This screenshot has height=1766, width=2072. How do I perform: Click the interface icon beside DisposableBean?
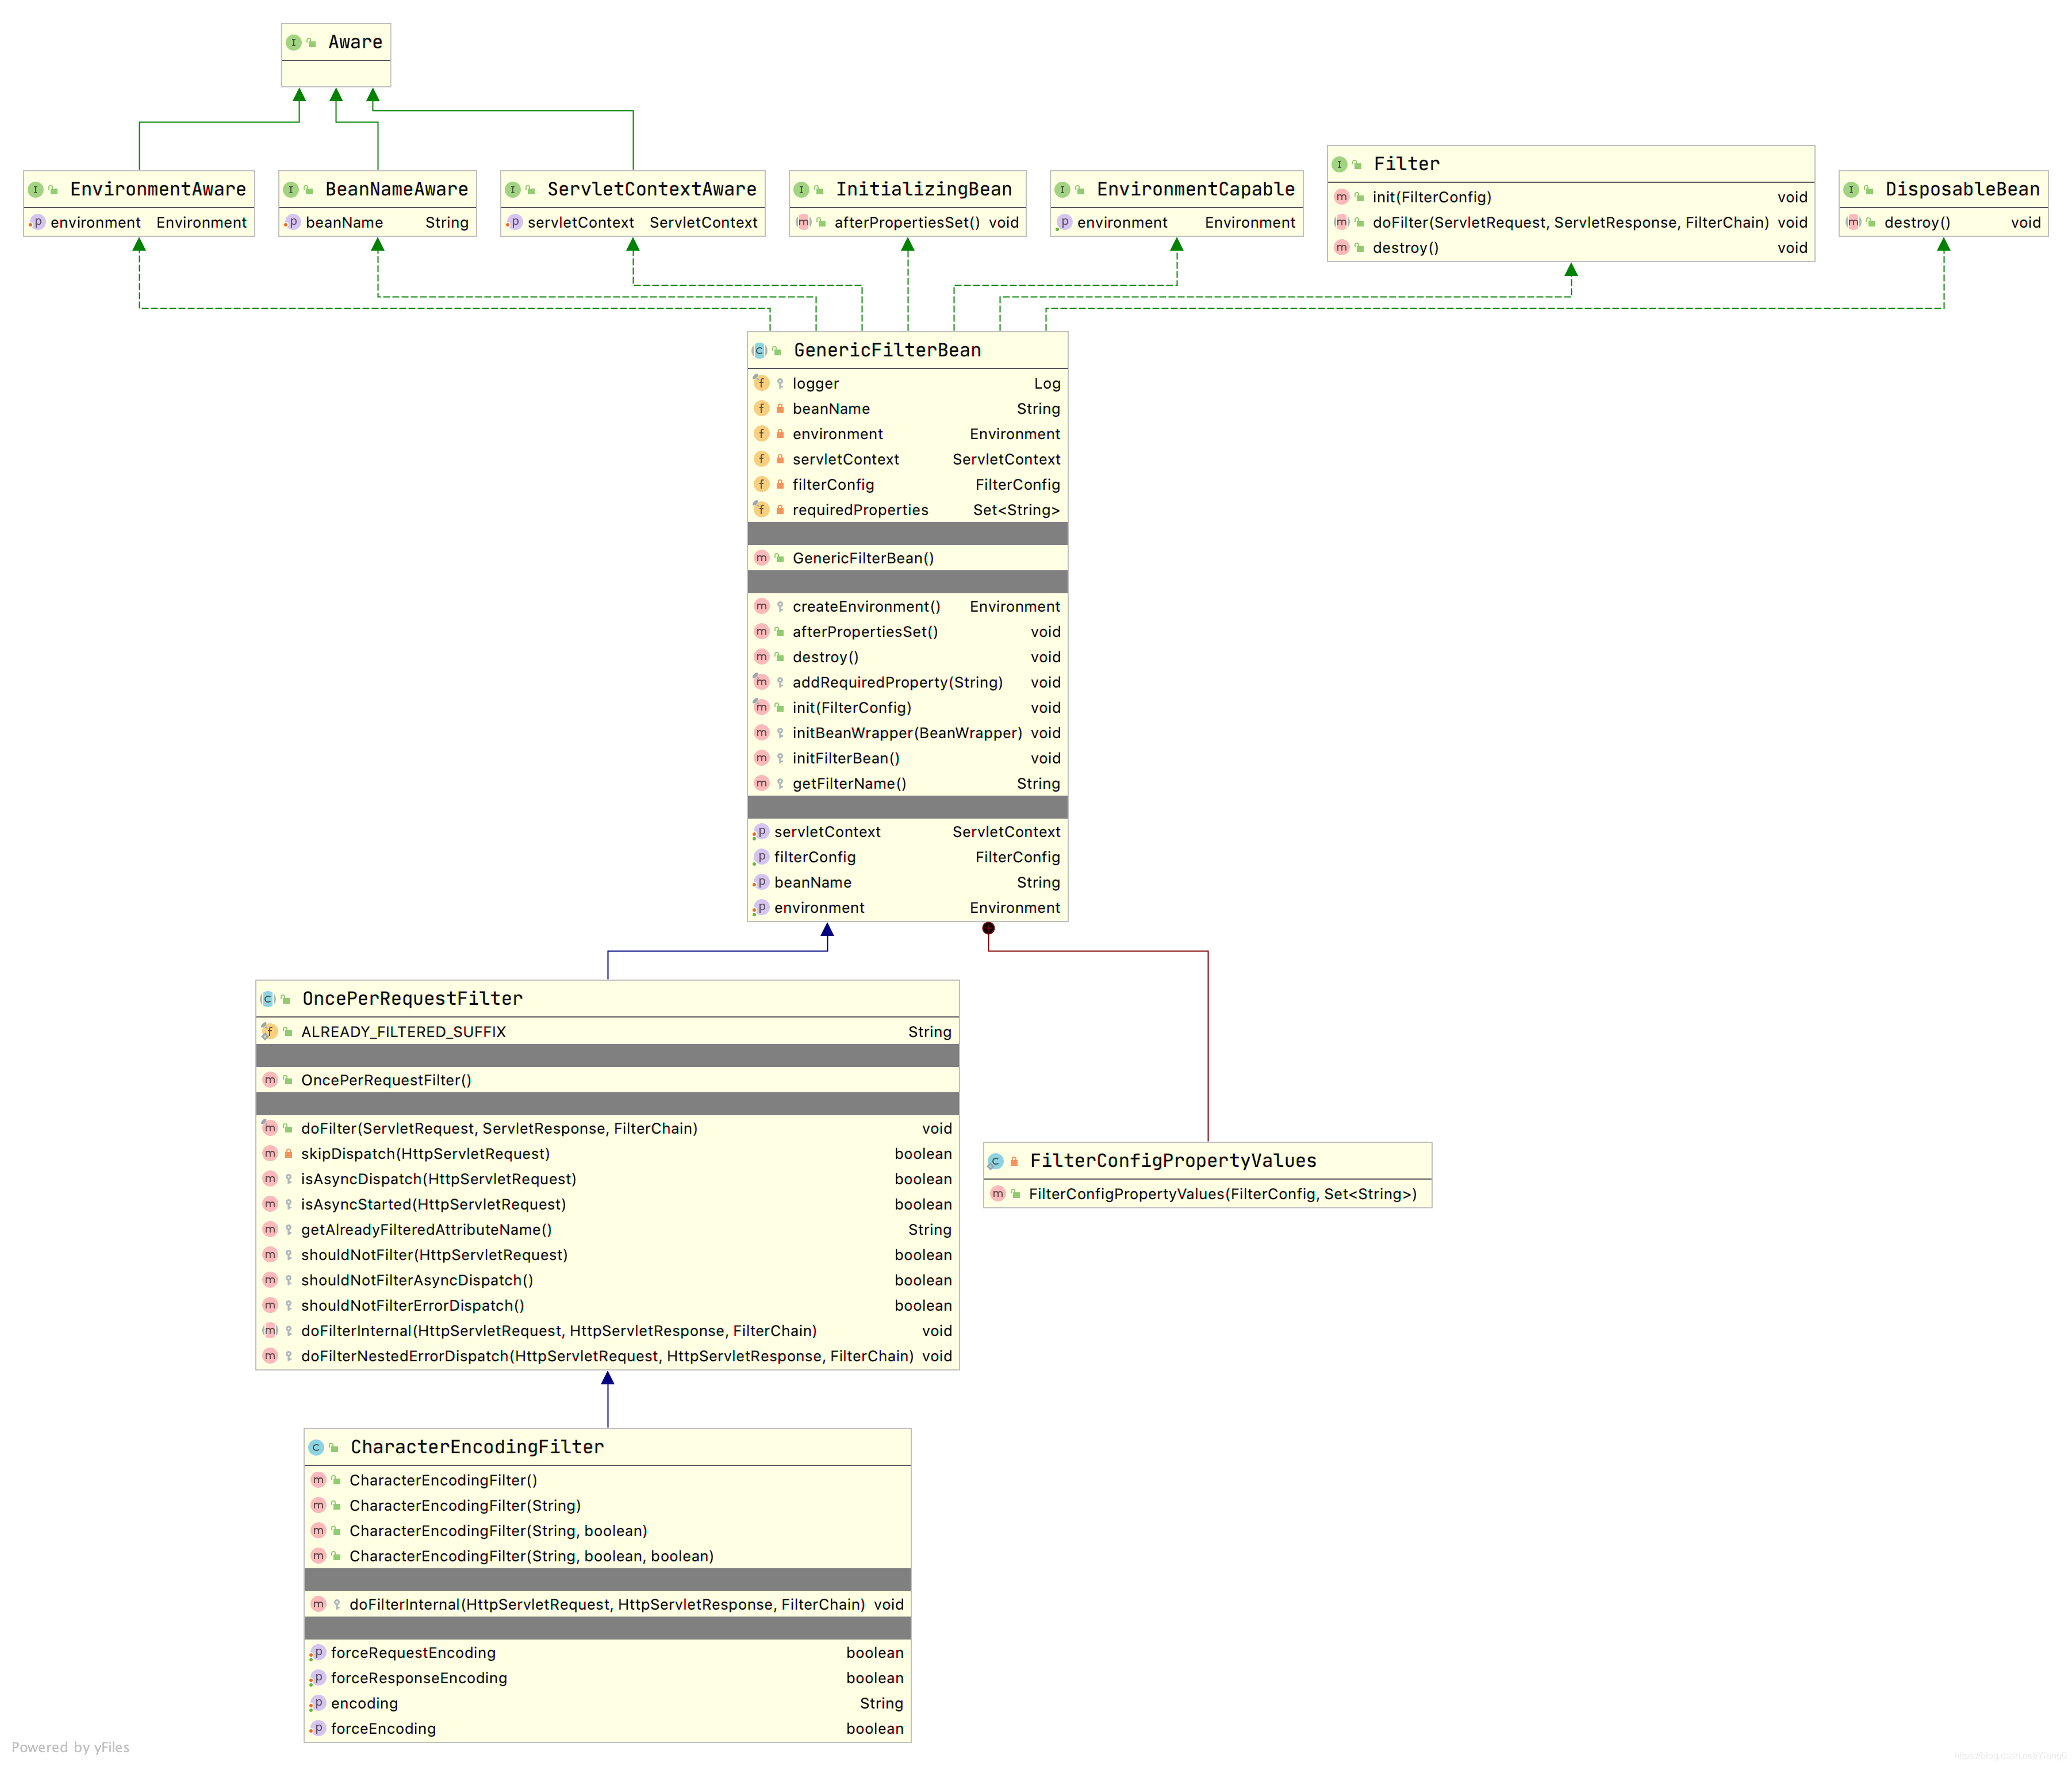(x=1851, y=190)
